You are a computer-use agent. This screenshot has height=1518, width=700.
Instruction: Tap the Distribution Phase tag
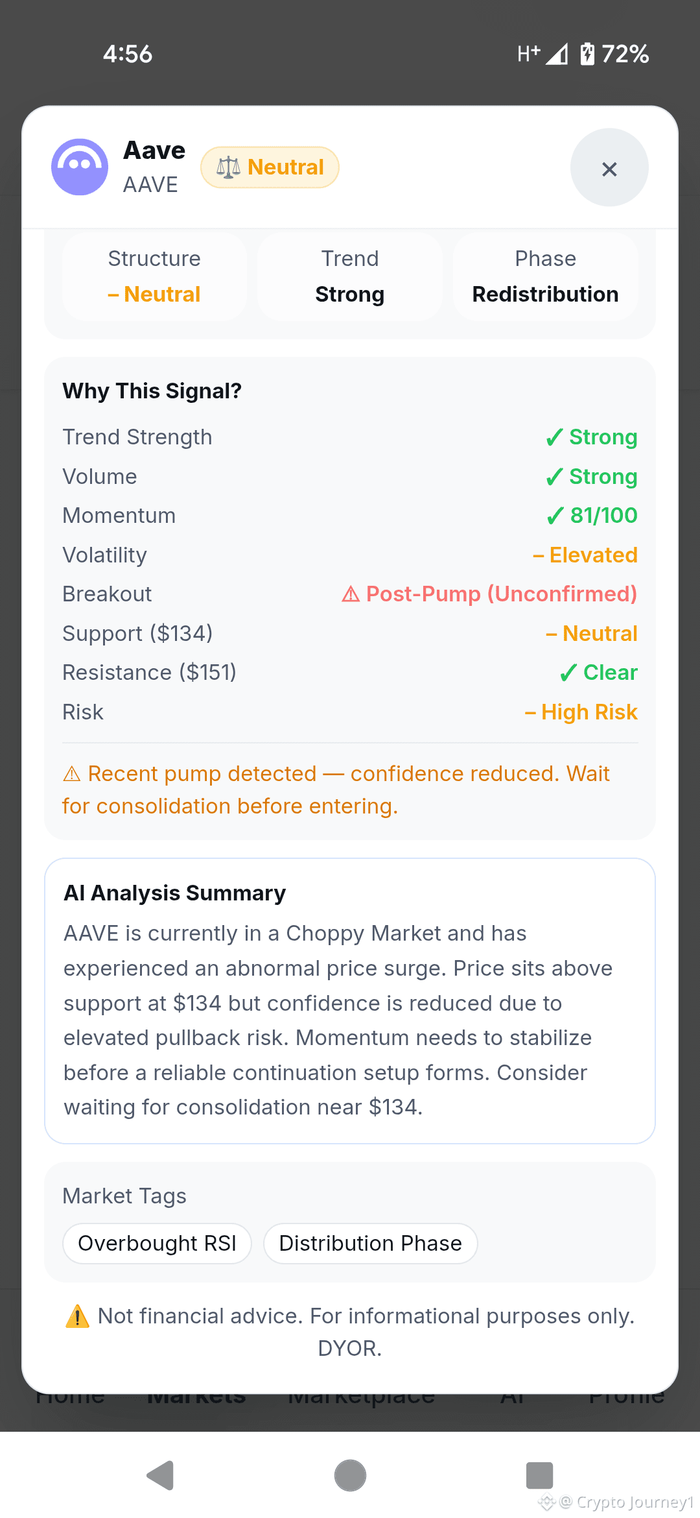[x=371, y=1244]
